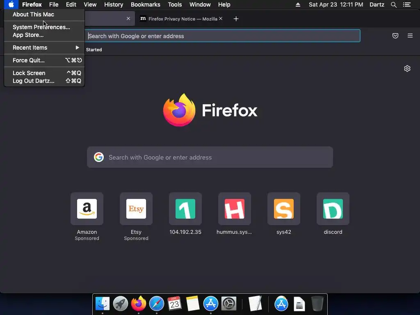420x315 pixels.
Task: Open the yellow Notes icon in Dock
Action: (x=193, y=304)
